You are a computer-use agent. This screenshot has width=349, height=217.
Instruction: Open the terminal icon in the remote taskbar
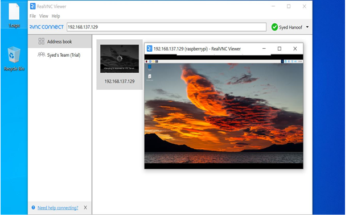(157, 61)
